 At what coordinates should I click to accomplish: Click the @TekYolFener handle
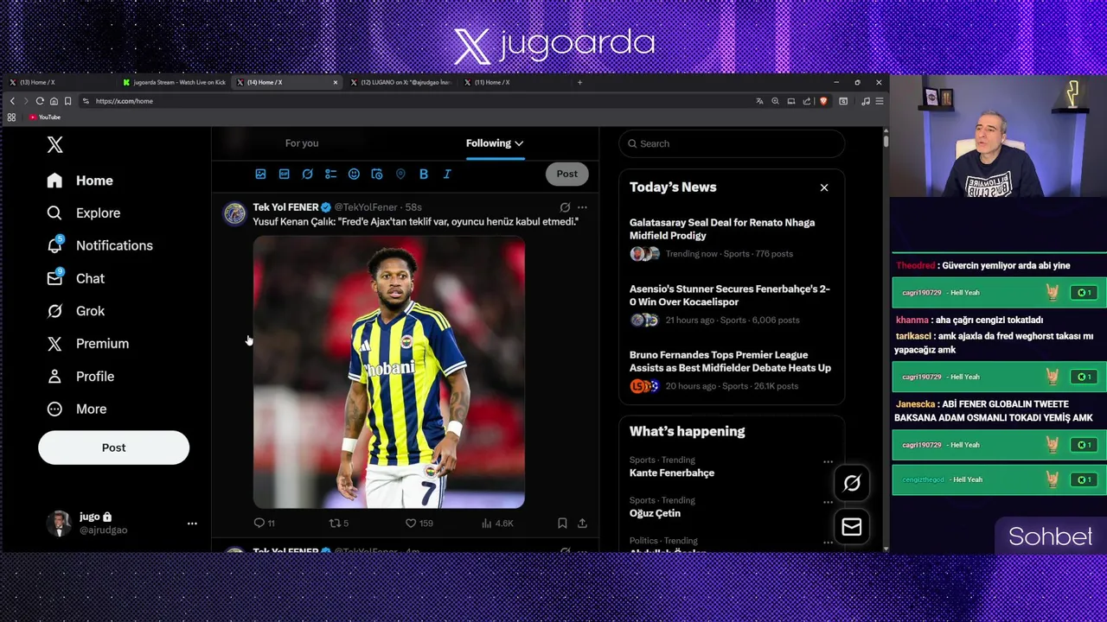pyautogui.click(x=366, y=207)
